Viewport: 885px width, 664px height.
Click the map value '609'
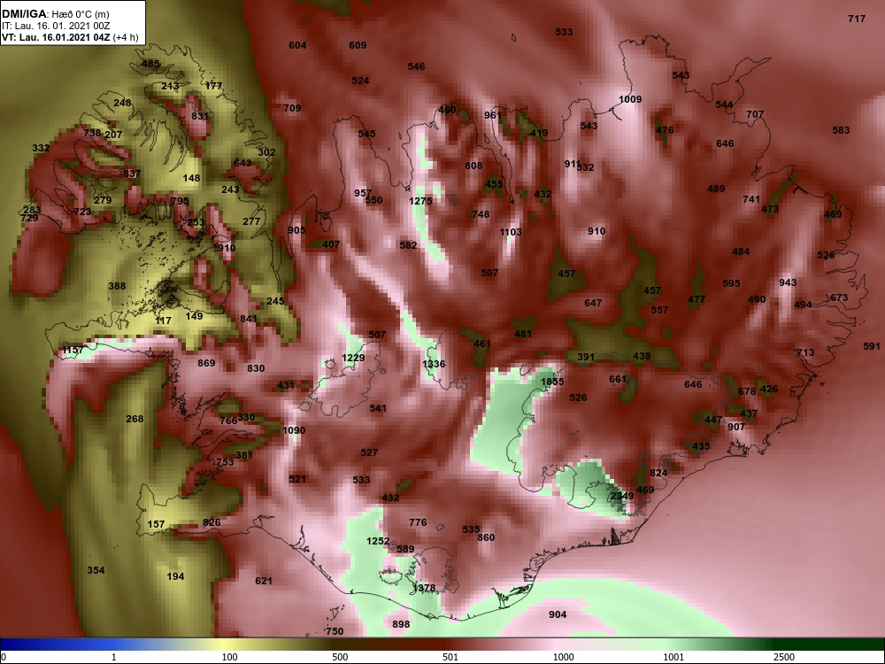358,45
